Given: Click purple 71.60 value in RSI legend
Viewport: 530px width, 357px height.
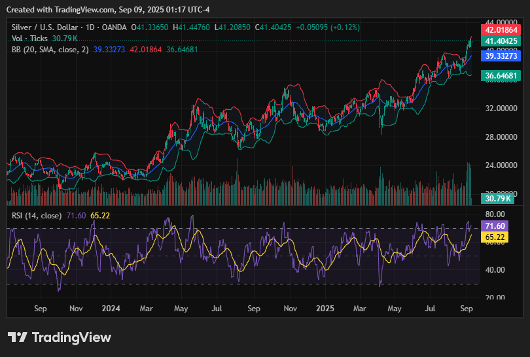Looking at the screenshot, I should pyautogui.click(x=76, y=216).
